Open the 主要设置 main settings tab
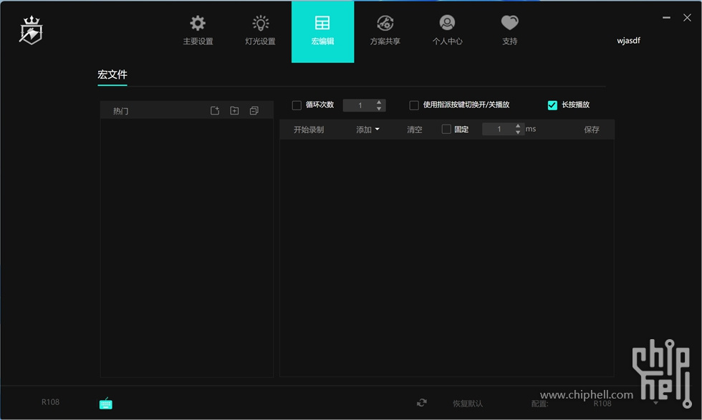The image size is (702, 420). pyautogui.click(x=198, y=31)
